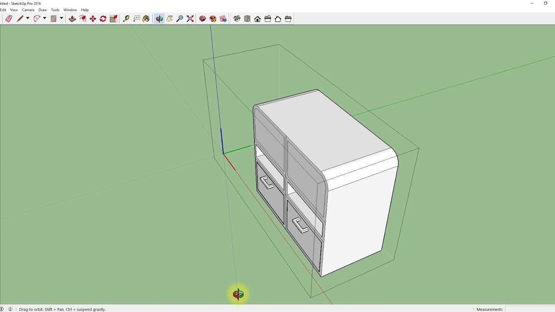Open the Extension Warehouse icon
Screen dimensions: 555x312
point(213,19)
